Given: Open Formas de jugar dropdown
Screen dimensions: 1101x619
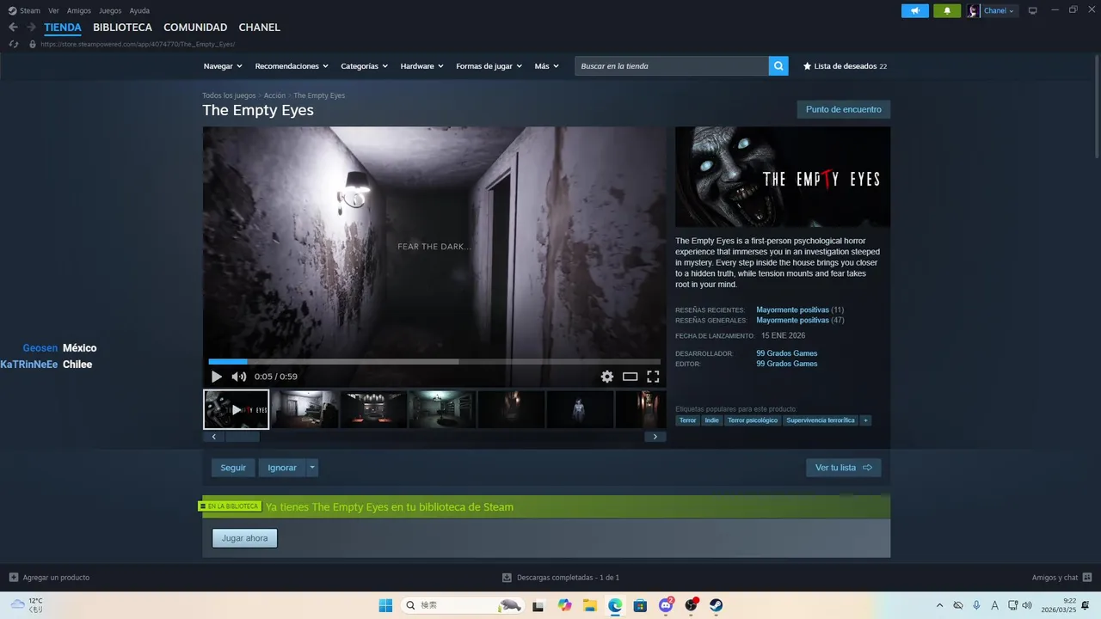Looking at the screenshot, I should [x=489, y=66].
